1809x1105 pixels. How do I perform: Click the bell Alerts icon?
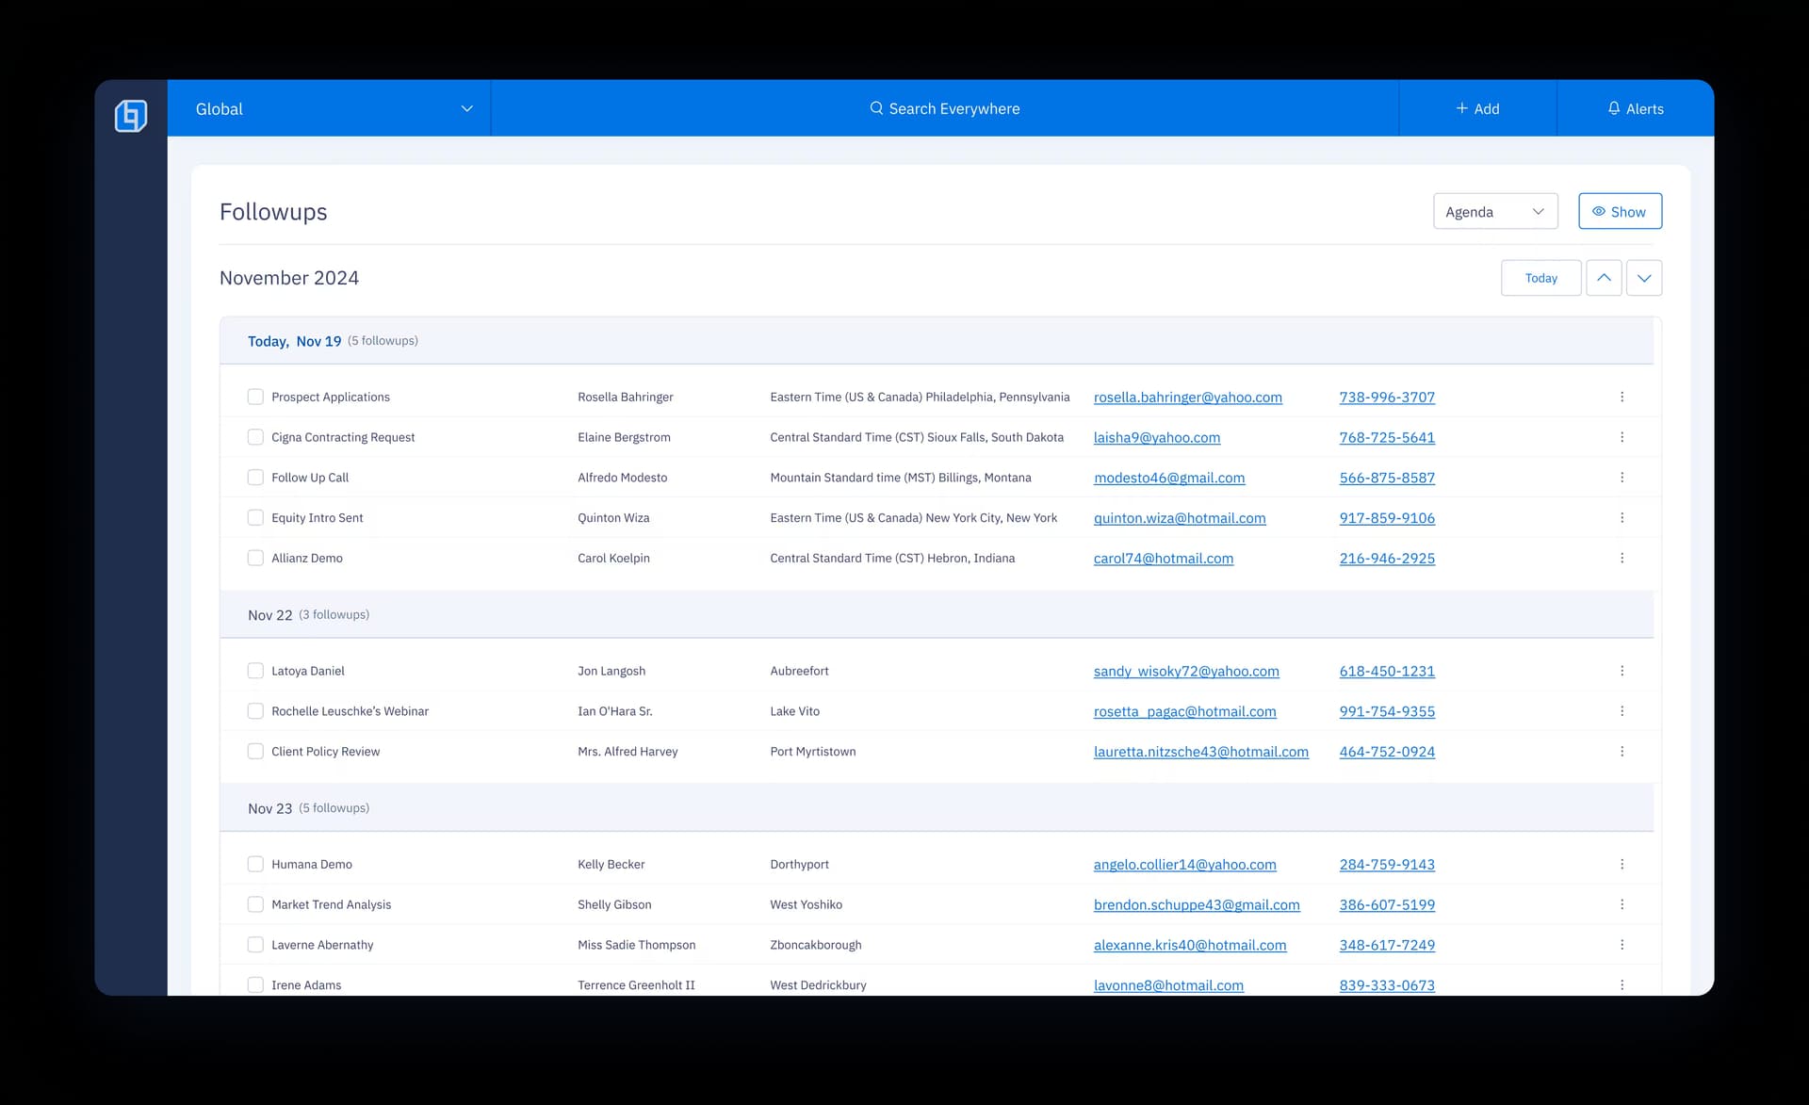click(1614, 108)
